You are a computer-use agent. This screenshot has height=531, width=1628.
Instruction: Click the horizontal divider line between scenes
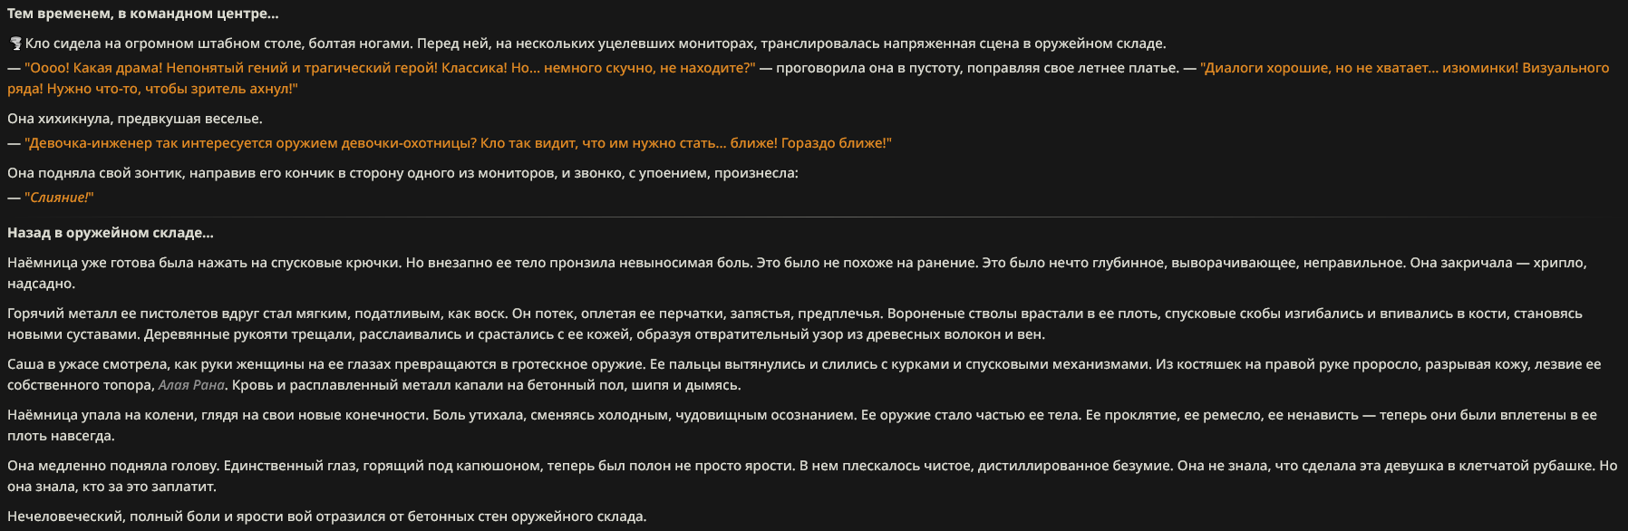point(814,217)
